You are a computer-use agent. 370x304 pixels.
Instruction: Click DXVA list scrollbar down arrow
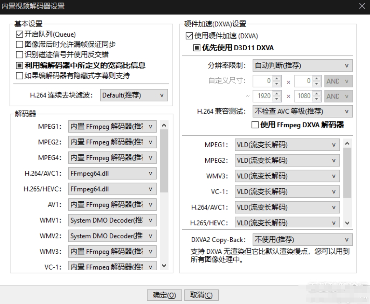click(347, 223)
